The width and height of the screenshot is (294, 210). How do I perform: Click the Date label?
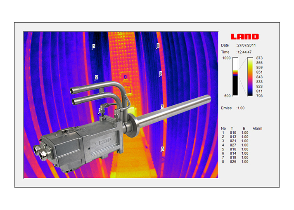tap(225, 45)
